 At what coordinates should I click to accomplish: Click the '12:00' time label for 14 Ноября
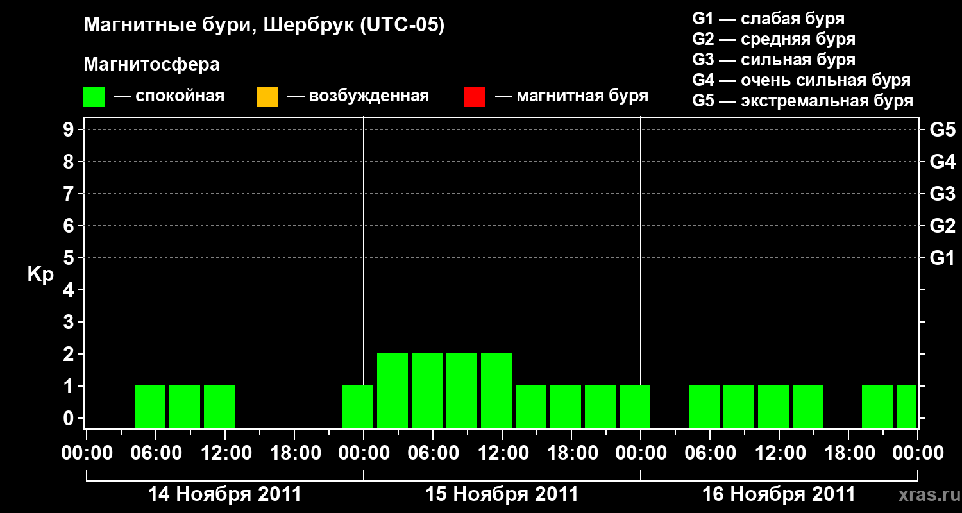(x=225, y=453)
